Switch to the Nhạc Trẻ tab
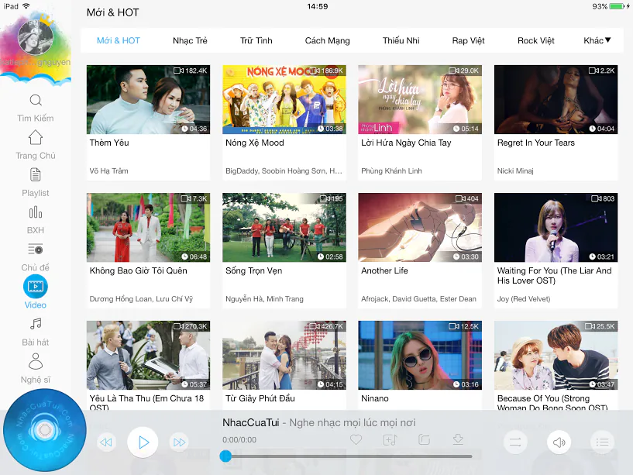The image size is (633, 475). (190, 40)
